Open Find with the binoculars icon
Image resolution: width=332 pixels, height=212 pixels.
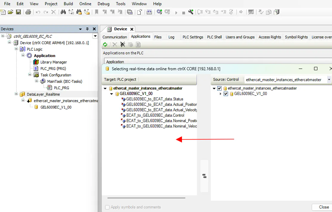(x=63, y=12)
